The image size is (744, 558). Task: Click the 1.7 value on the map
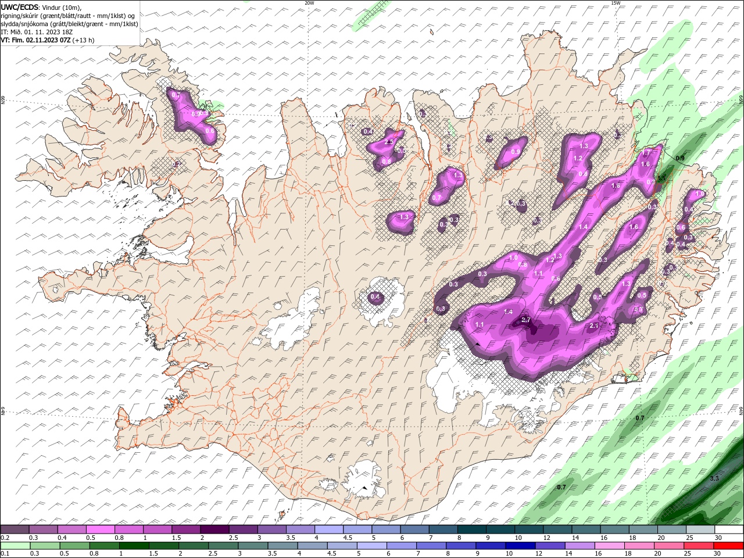pos(645,153)
